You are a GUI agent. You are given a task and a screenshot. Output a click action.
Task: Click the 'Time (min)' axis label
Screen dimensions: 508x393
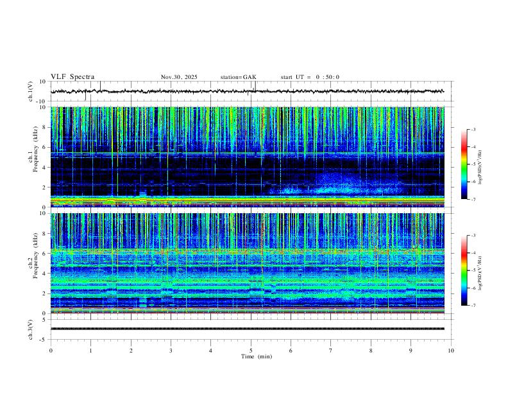point(257,356)
